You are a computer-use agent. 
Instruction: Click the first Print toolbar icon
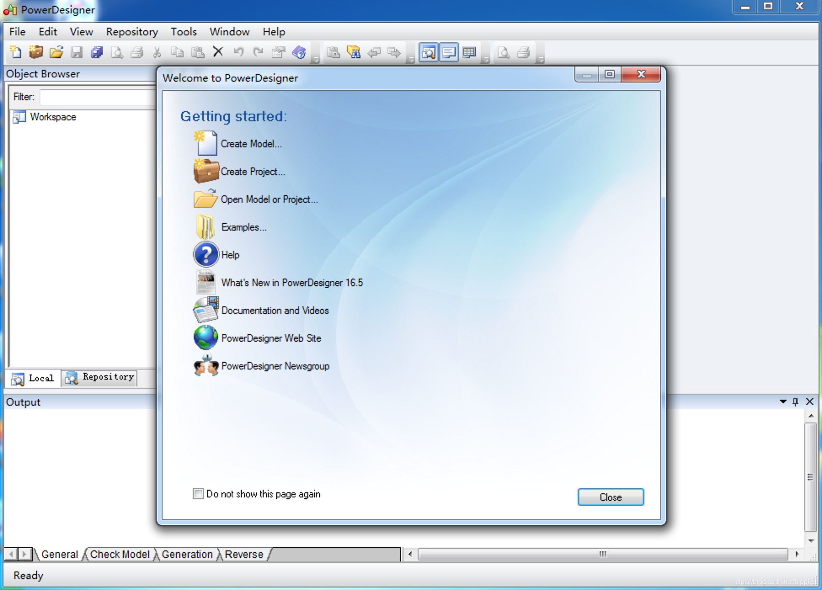coord(137,52)
